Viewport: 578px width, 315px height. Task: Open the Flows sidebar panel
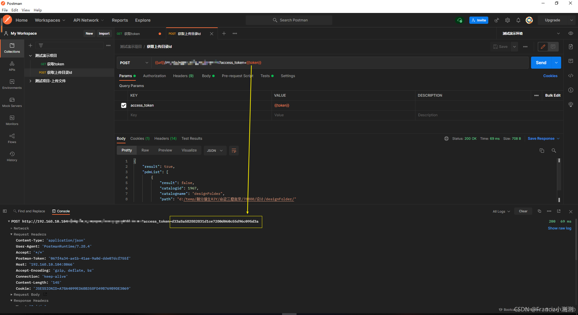coord(12,139)
